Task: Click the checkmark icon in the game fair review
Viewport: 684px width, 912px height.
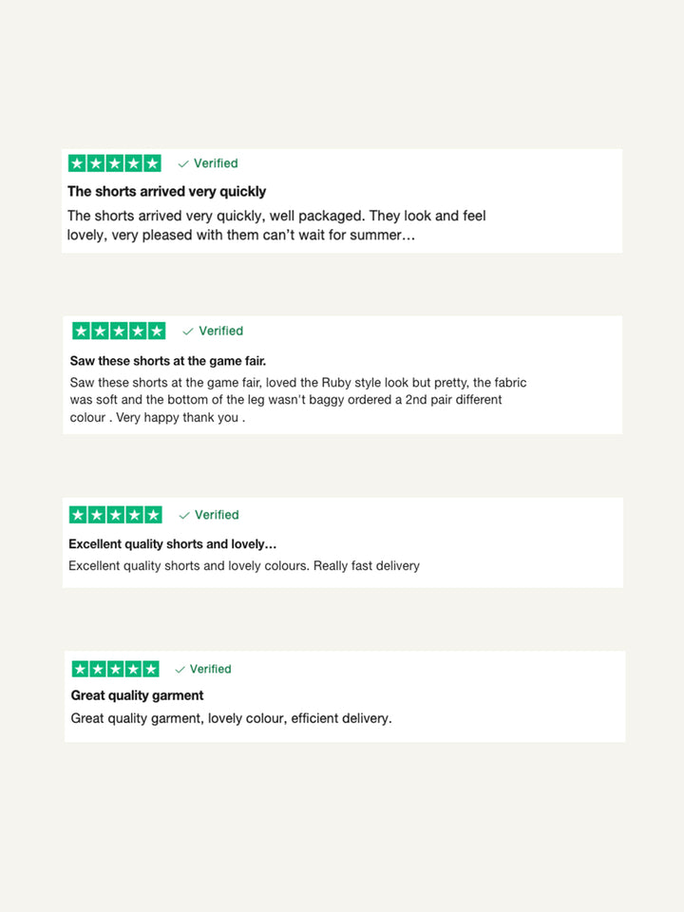Action: [x=188, y=332]
